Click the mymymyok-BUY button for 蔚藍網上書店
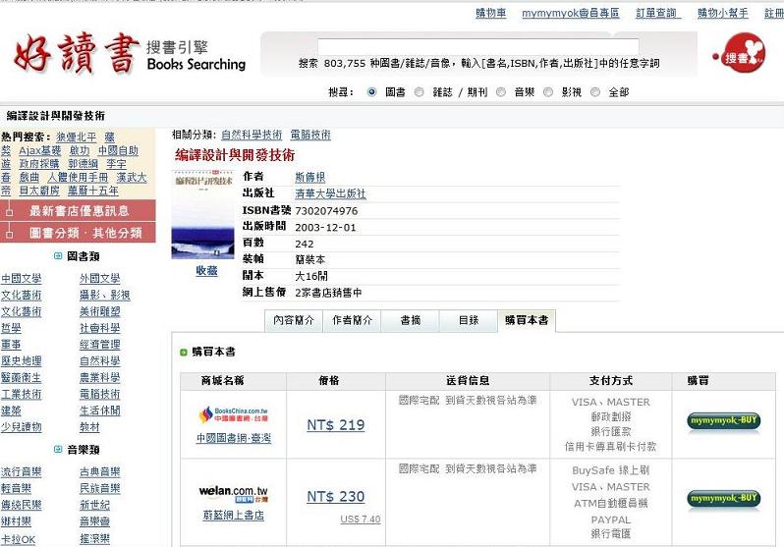 [723, 499]
